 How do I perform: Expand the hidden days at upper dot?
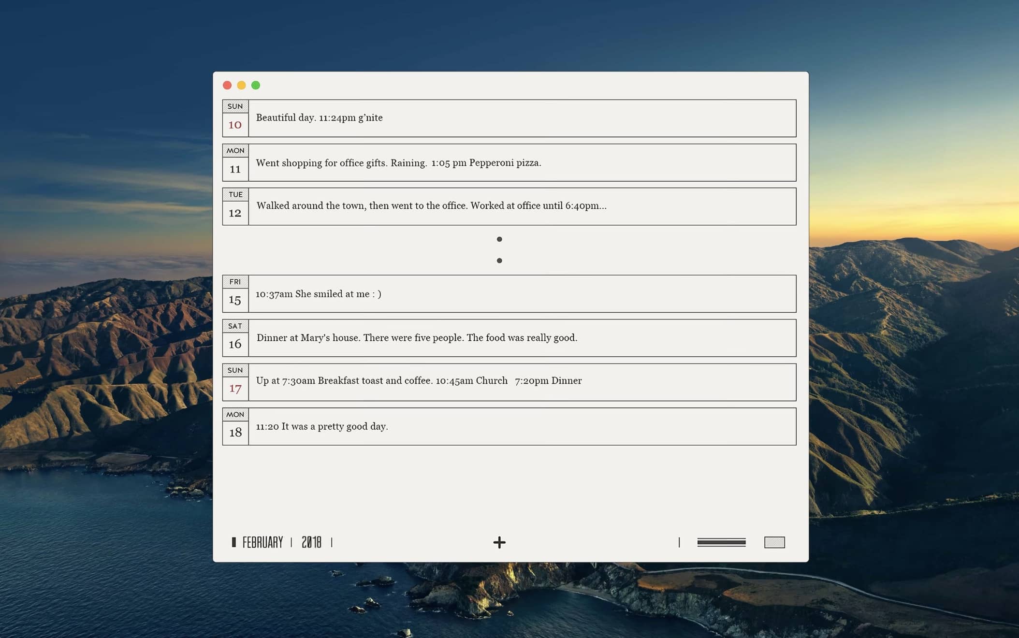coord(499,239)
